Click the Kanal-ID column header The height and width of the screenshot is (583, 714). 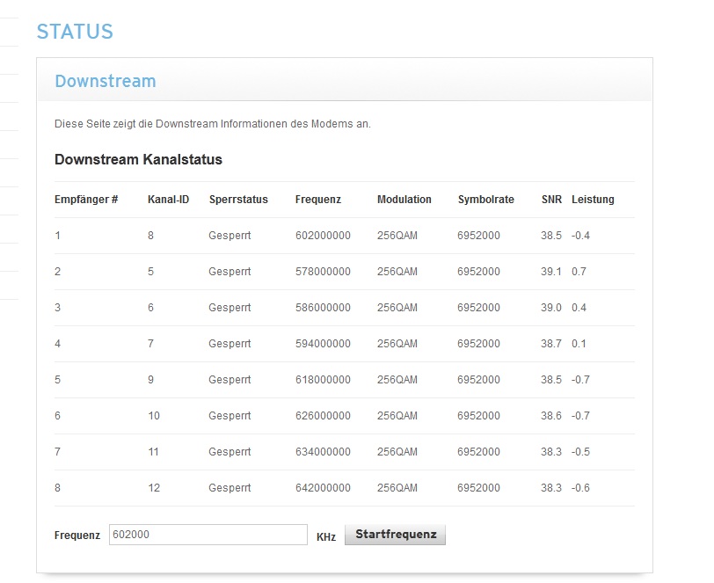point(168,200)
